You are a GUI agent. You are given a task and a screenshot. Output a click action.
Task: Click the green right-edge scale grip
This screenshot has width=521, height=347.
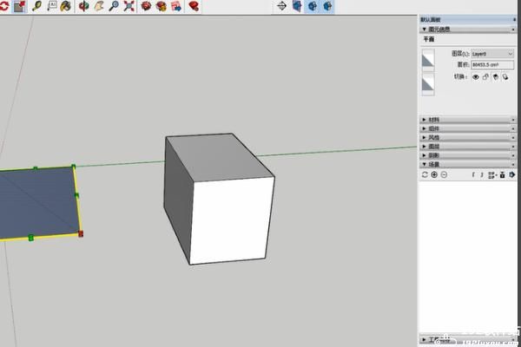coord(76,195)
